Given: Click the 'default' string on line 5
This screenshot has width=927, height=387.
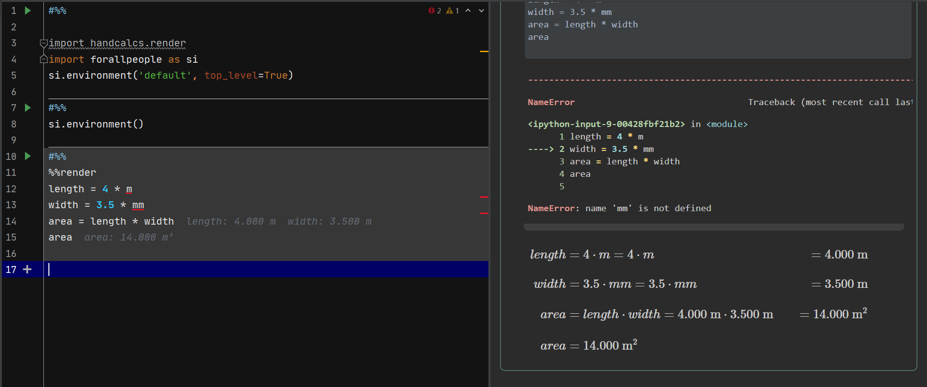Looking at the screenshot, I should click(x=165, y=76).
